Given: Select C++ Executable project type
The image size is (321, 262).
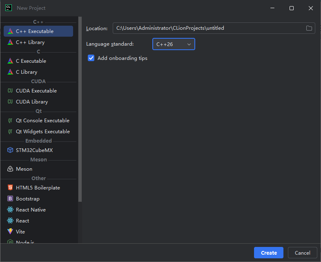Looking at the screenshot, I should pos(38,31).
